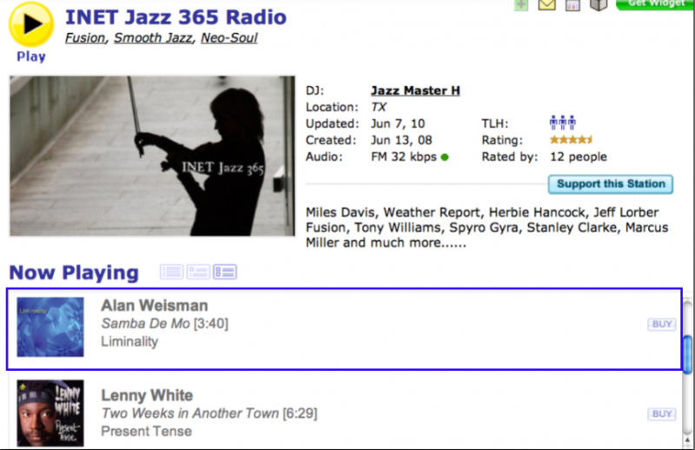Open the Neo-Soul genre link
Image resolution: width=695 pixels, height=450 pixels.
[229, 37]
